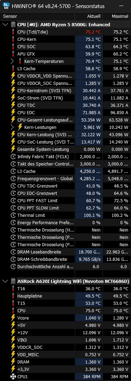131x381 pixels.
Task: Click clock icon next to Frequenzgrenzwert - Global
Action: (x=13, y=178)
